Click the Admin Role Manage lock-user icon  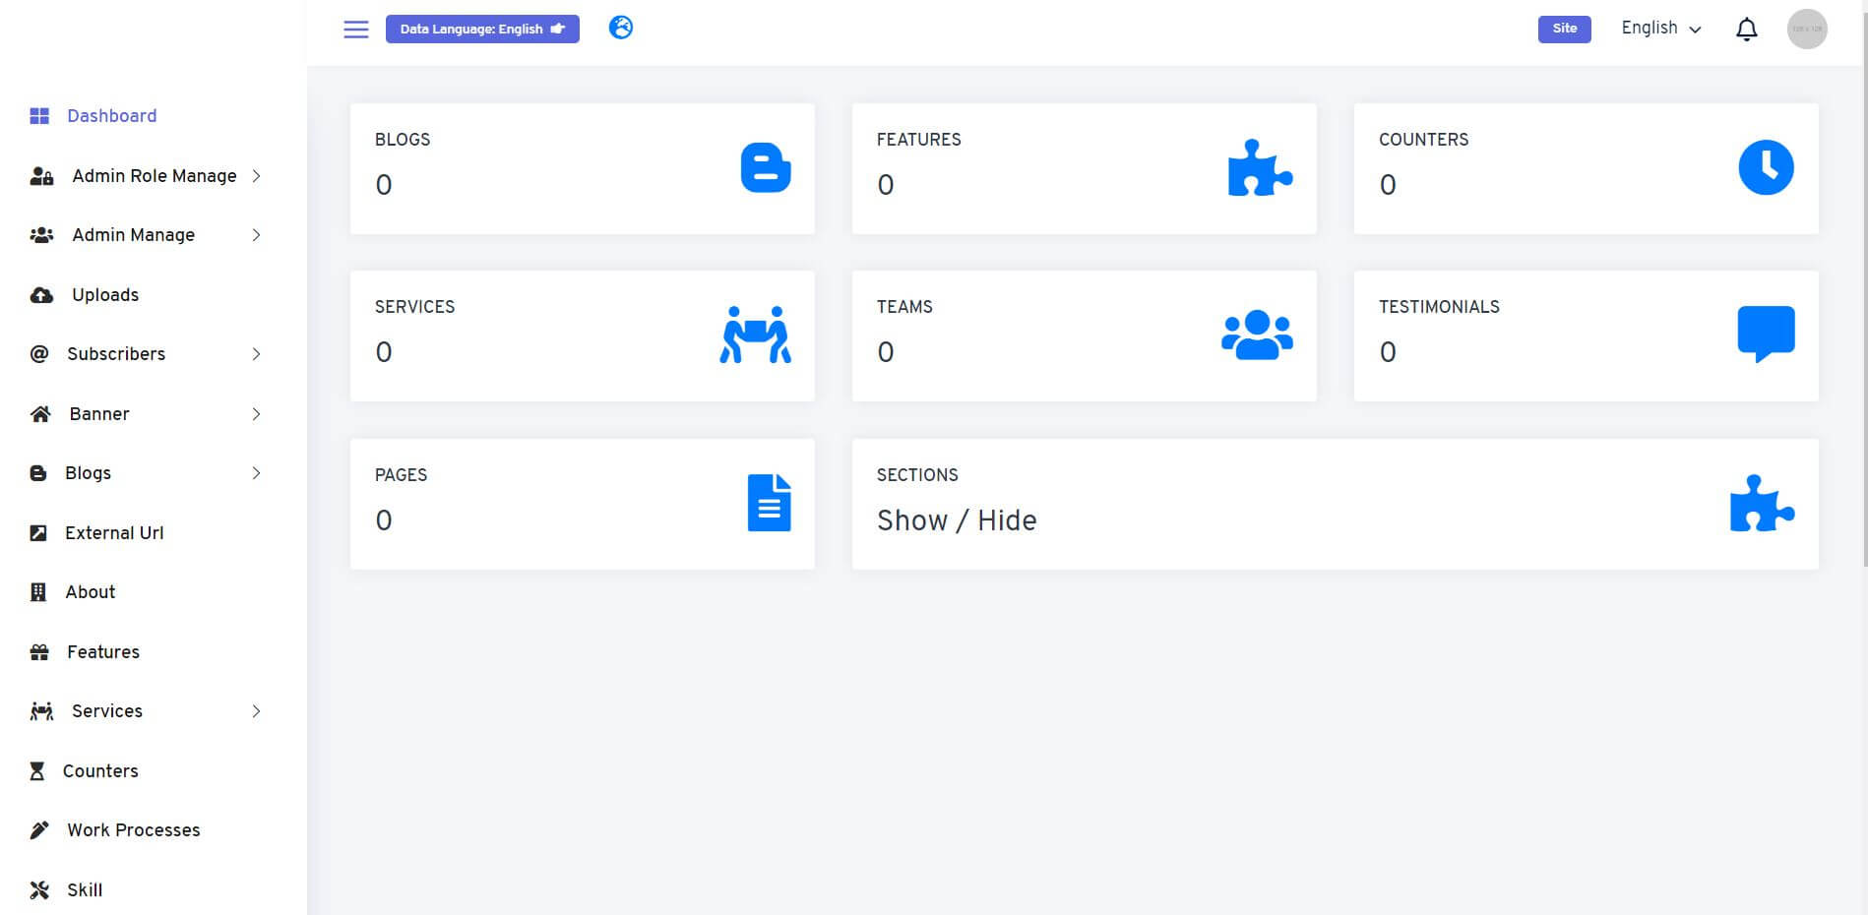[x=41, y=176]
